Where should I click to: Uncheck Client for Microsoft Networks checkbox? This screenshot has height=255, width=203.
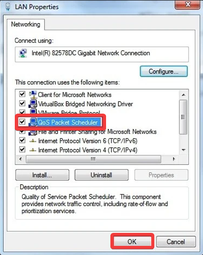[x=22, y=94]
